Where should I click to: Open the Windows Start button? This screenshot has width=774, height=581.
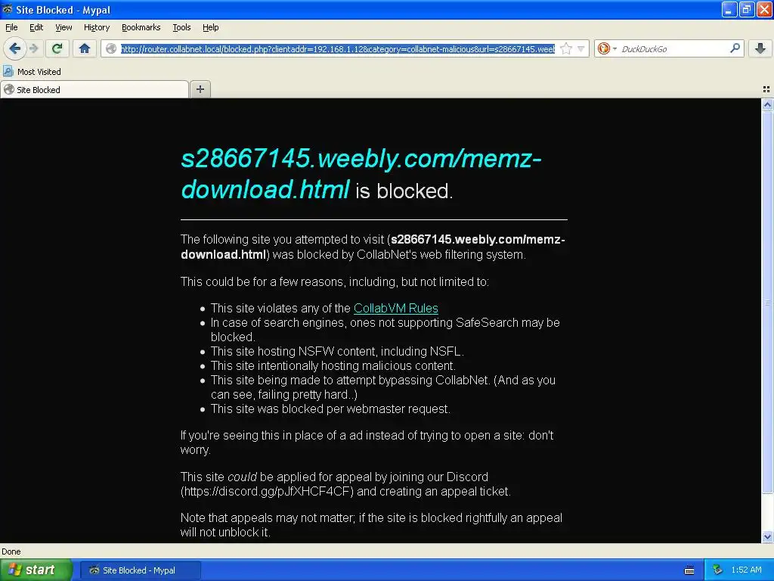[36, 570]
